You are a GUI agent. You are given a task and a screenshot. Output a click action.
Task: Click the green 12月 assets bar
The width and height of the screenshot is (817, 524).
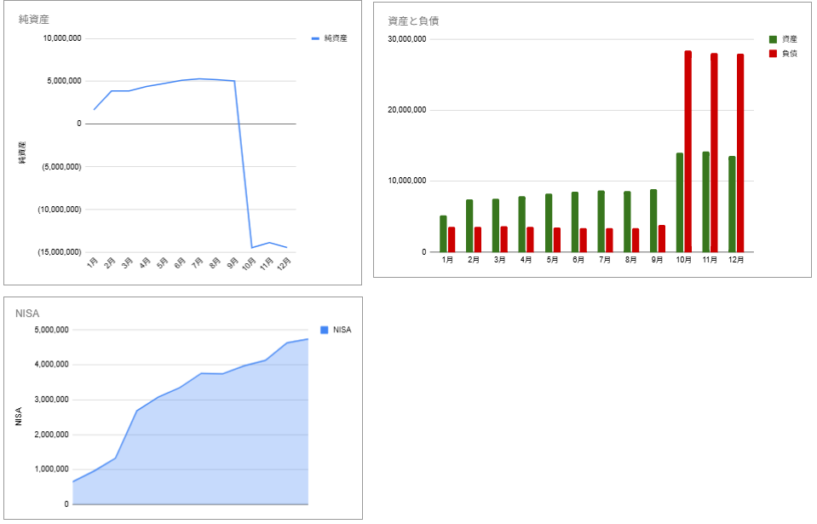click(732, 204)
